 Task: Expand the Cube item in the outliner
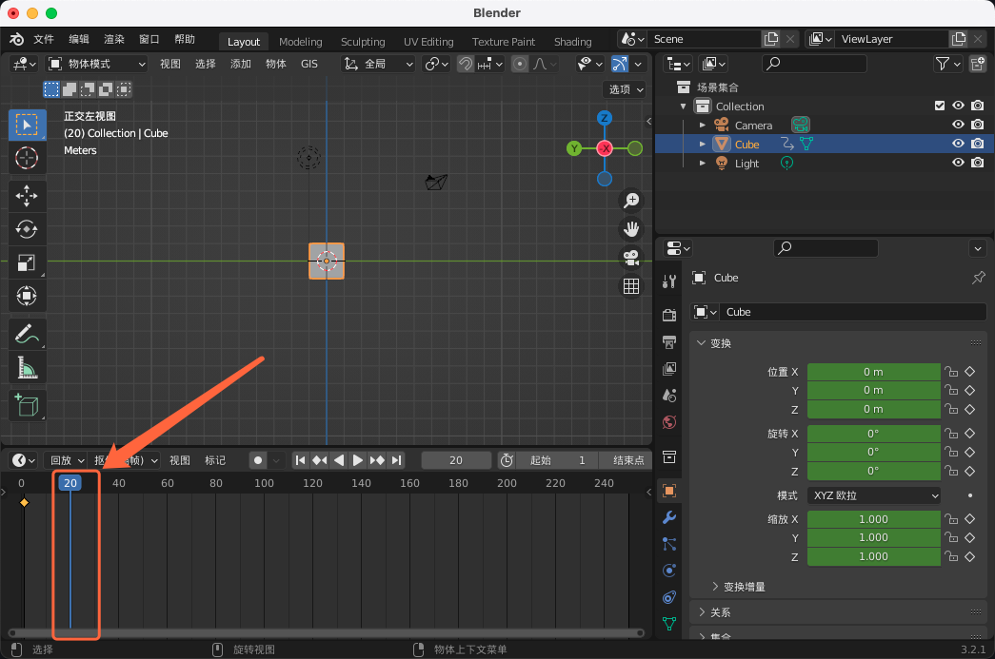click(x=702, y=144)
